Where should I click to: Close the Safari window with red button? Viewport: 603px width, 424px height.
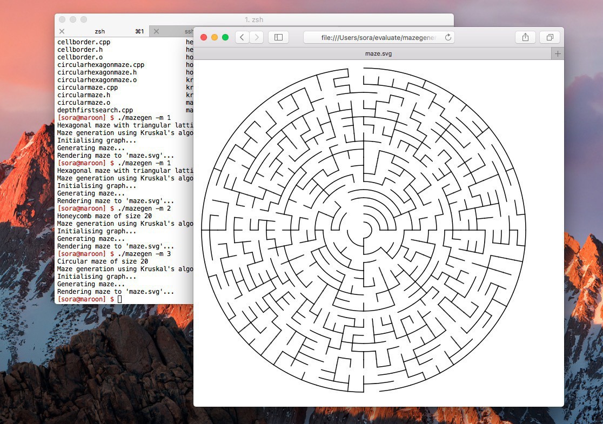[204, 37]
